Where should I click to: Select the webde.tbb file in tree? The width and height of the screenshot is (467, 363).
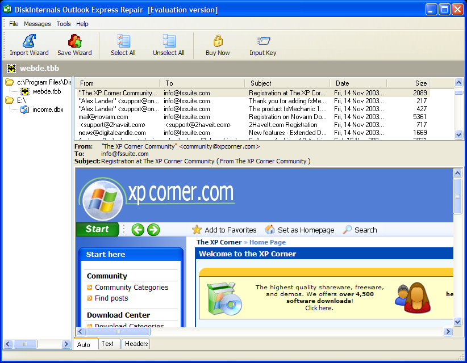tap(46, 91)
